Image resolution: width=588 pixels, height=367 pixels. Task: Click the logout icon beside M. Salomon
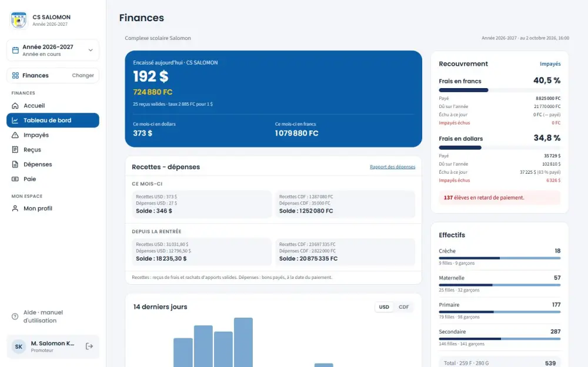pyautogui.click(x=89, y=346)
